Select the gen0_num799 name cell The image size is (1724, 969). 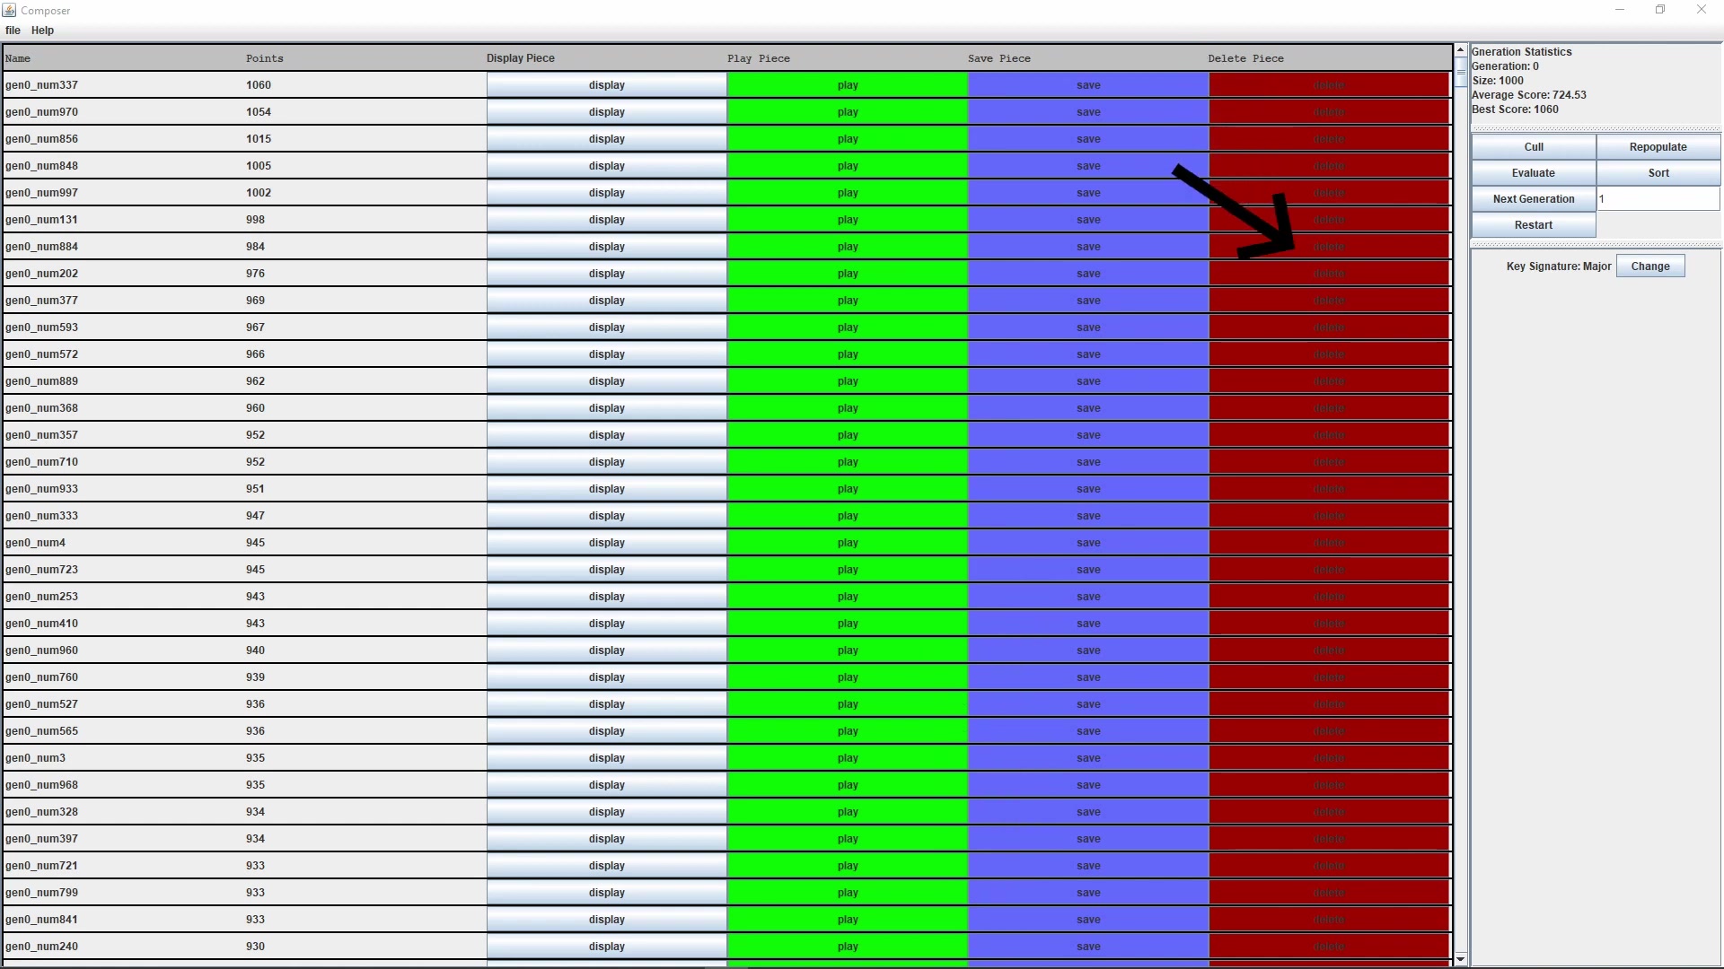[x=124, y=893]
